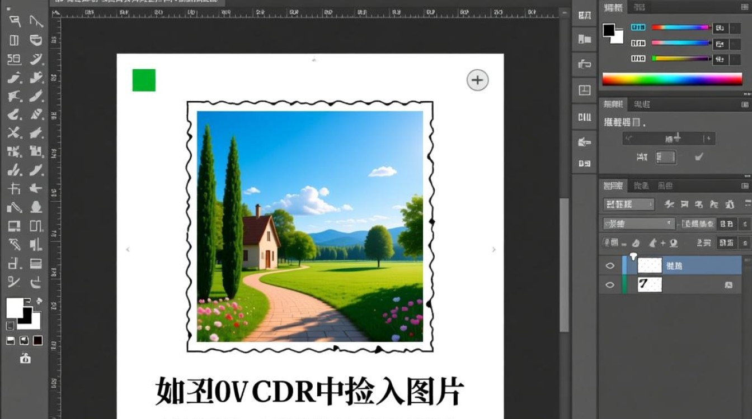Open the arrow beside the fill value
This screenshot has width=752, height=419.
point(744,243)
